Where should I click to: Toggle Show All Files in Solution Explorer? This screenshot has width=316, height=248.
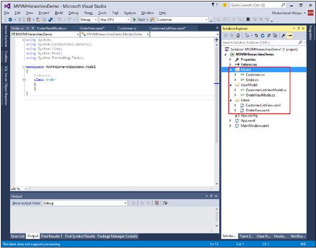pos(275,36)
